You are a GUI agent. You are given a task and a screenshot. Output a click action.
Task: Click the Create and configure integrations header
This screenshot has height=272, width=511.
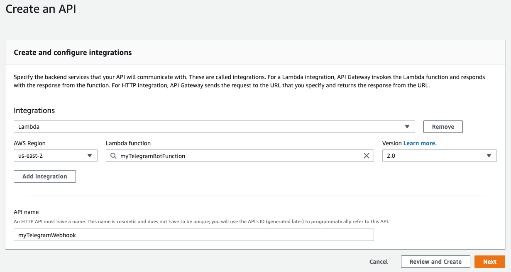coord(73,53)
